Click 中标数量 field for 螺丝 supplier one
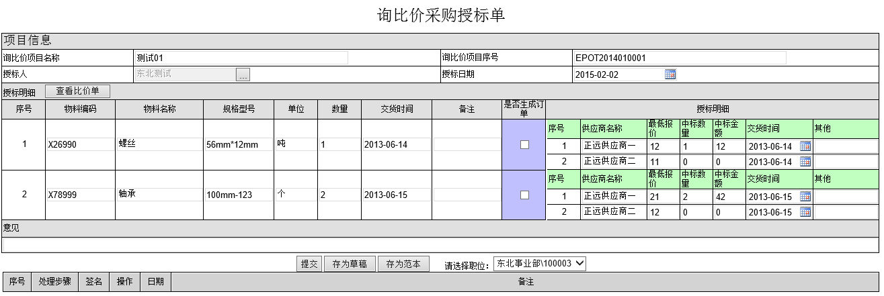The height and width of the screenshot is (296, 884). tap(695, 146)
